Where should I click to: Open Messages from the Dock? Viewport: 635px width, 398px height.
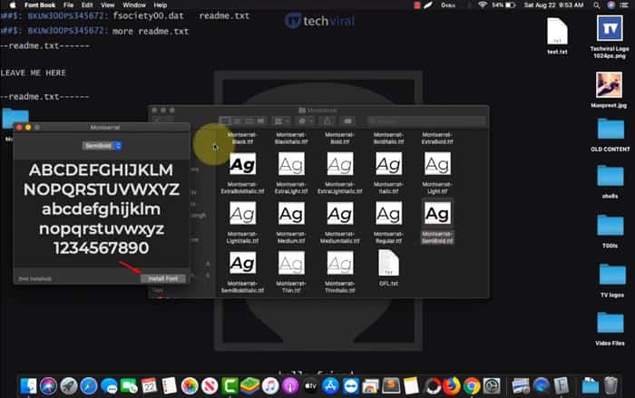pyautogui.click(x=109, y=386)
